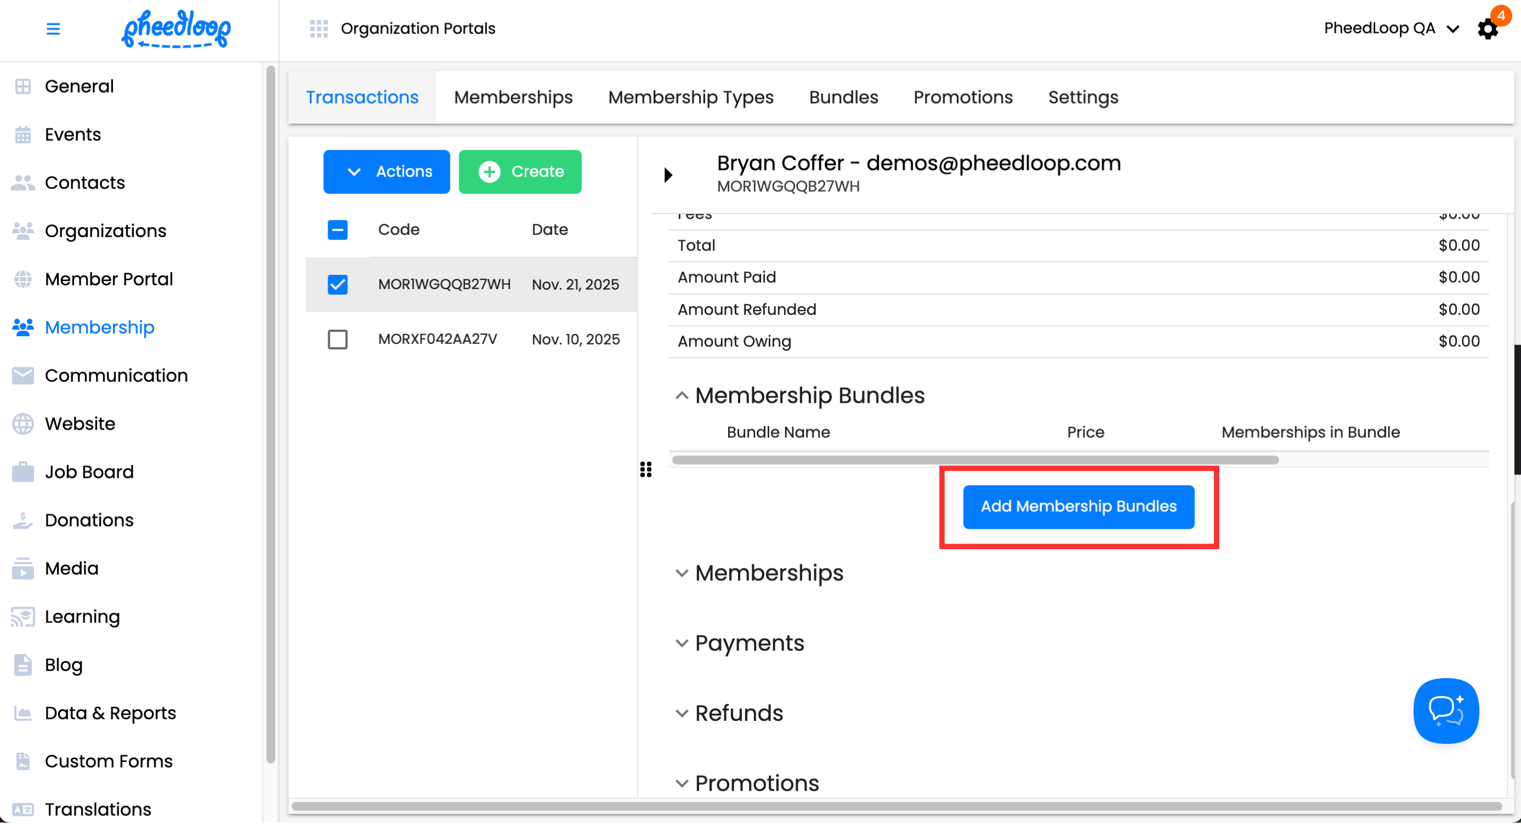Open Job Board from the sidebar

tap(89, 472)
